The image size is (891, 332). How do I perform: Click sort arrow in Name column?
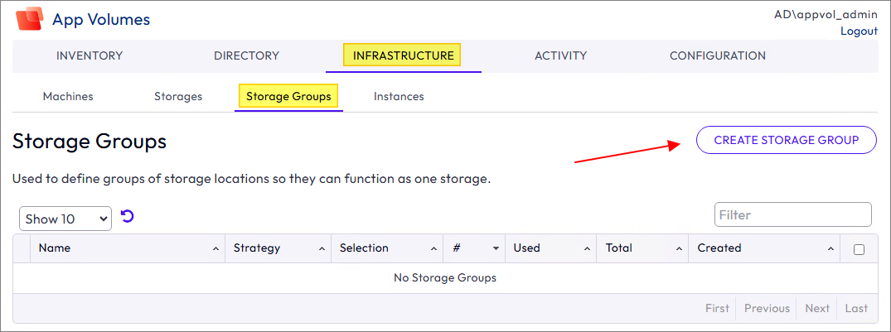(215, 249)
